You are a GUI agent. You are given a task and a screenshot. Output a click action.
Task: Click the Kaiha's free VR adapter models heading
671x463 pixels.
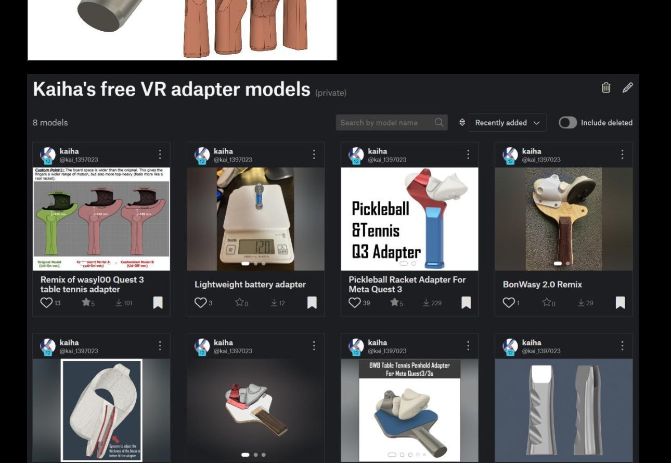pos(172,89)
